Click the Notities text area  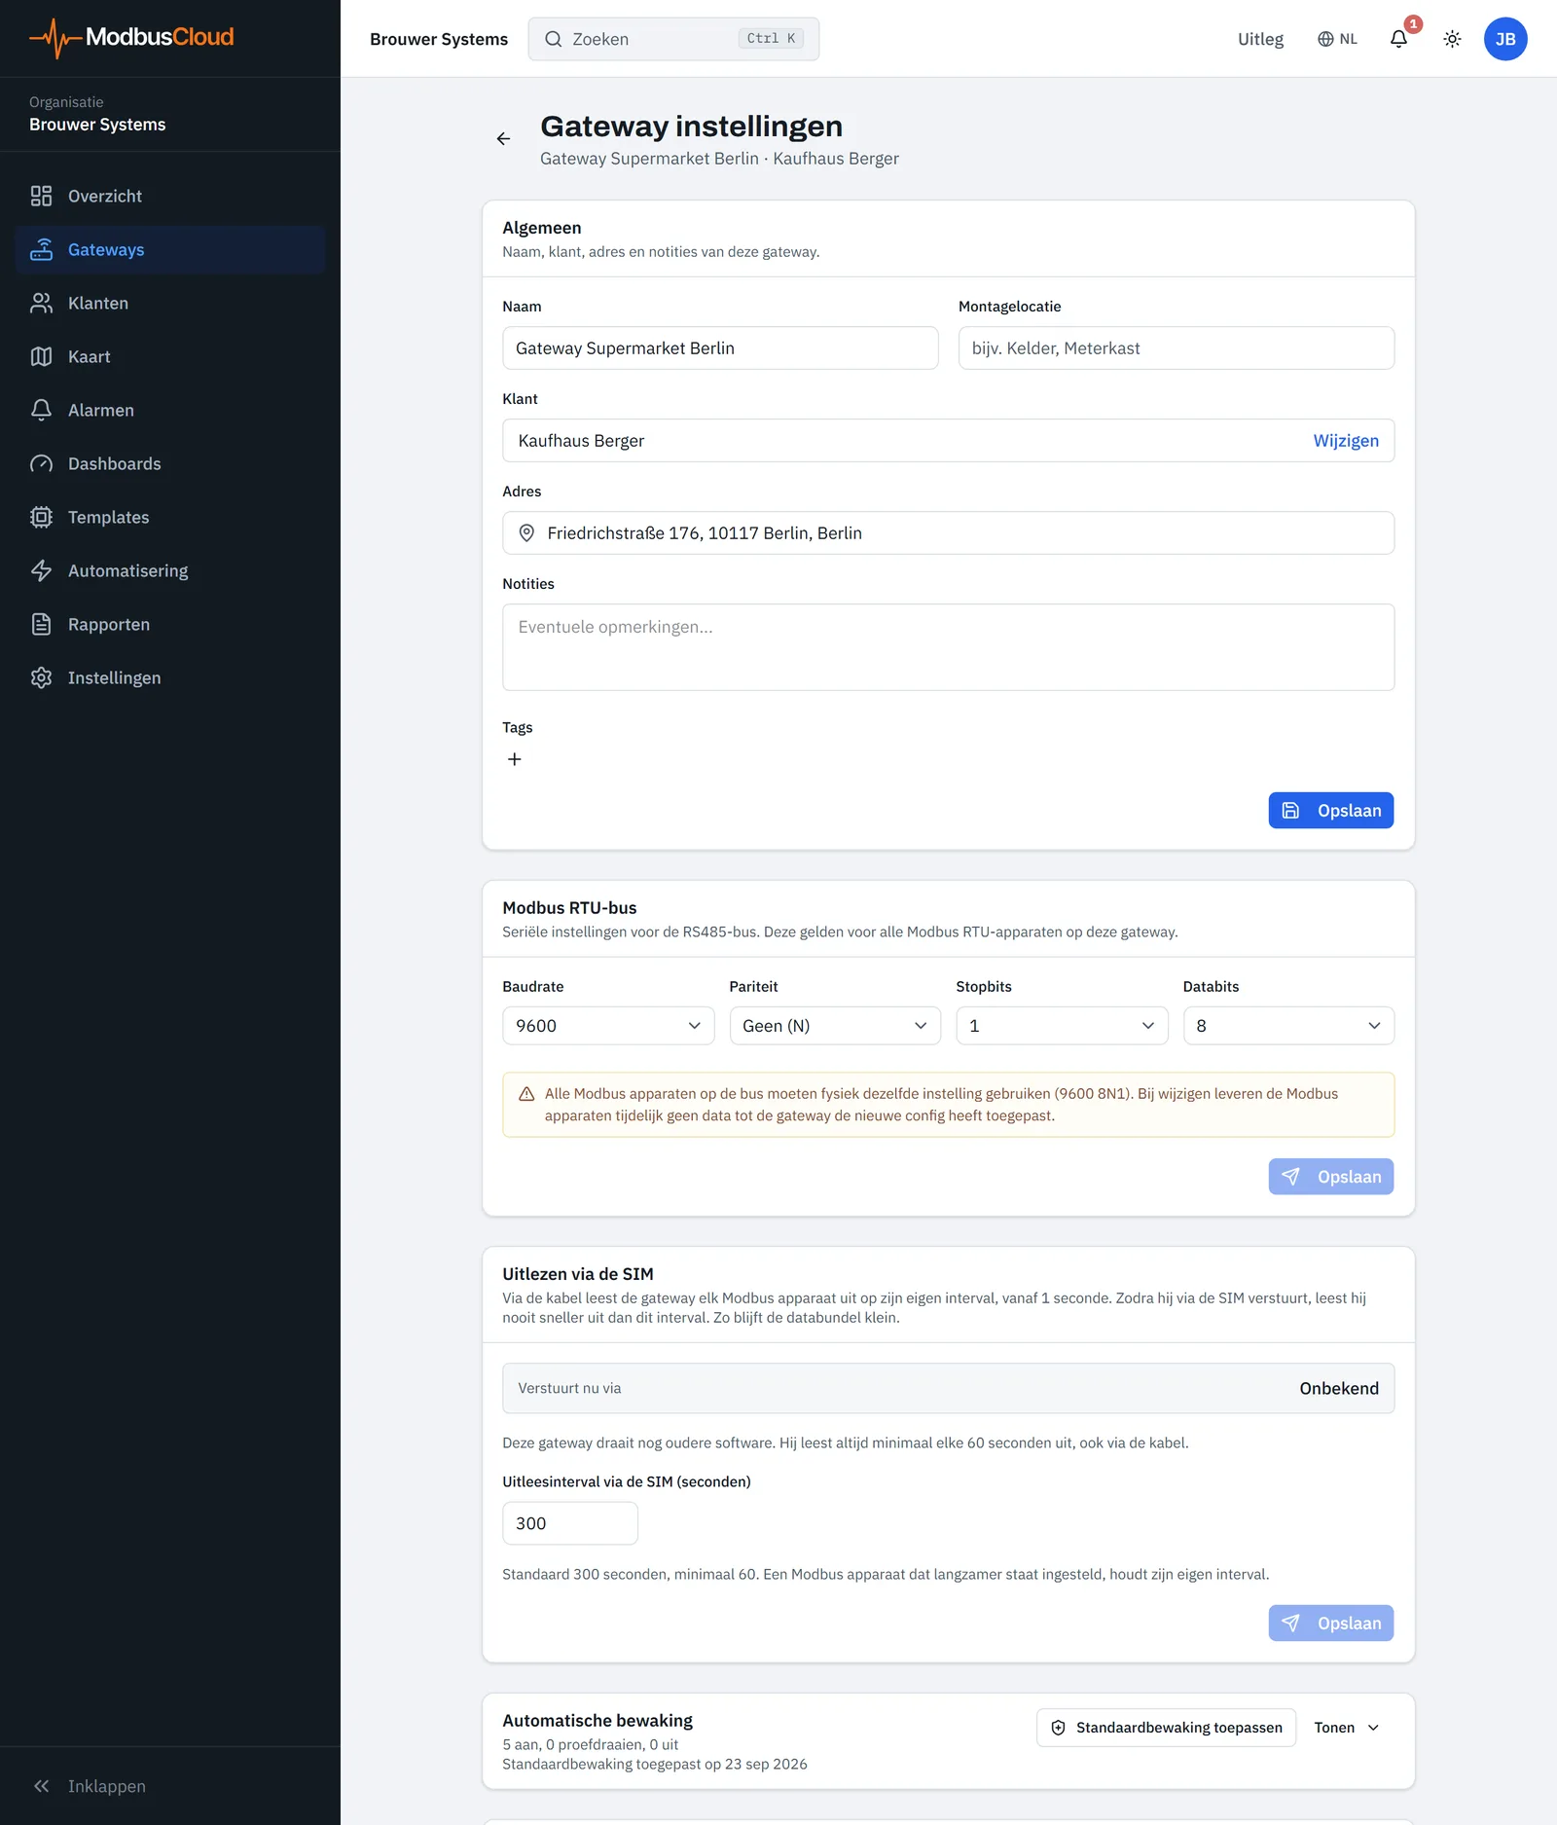click(x=948, y=647)
